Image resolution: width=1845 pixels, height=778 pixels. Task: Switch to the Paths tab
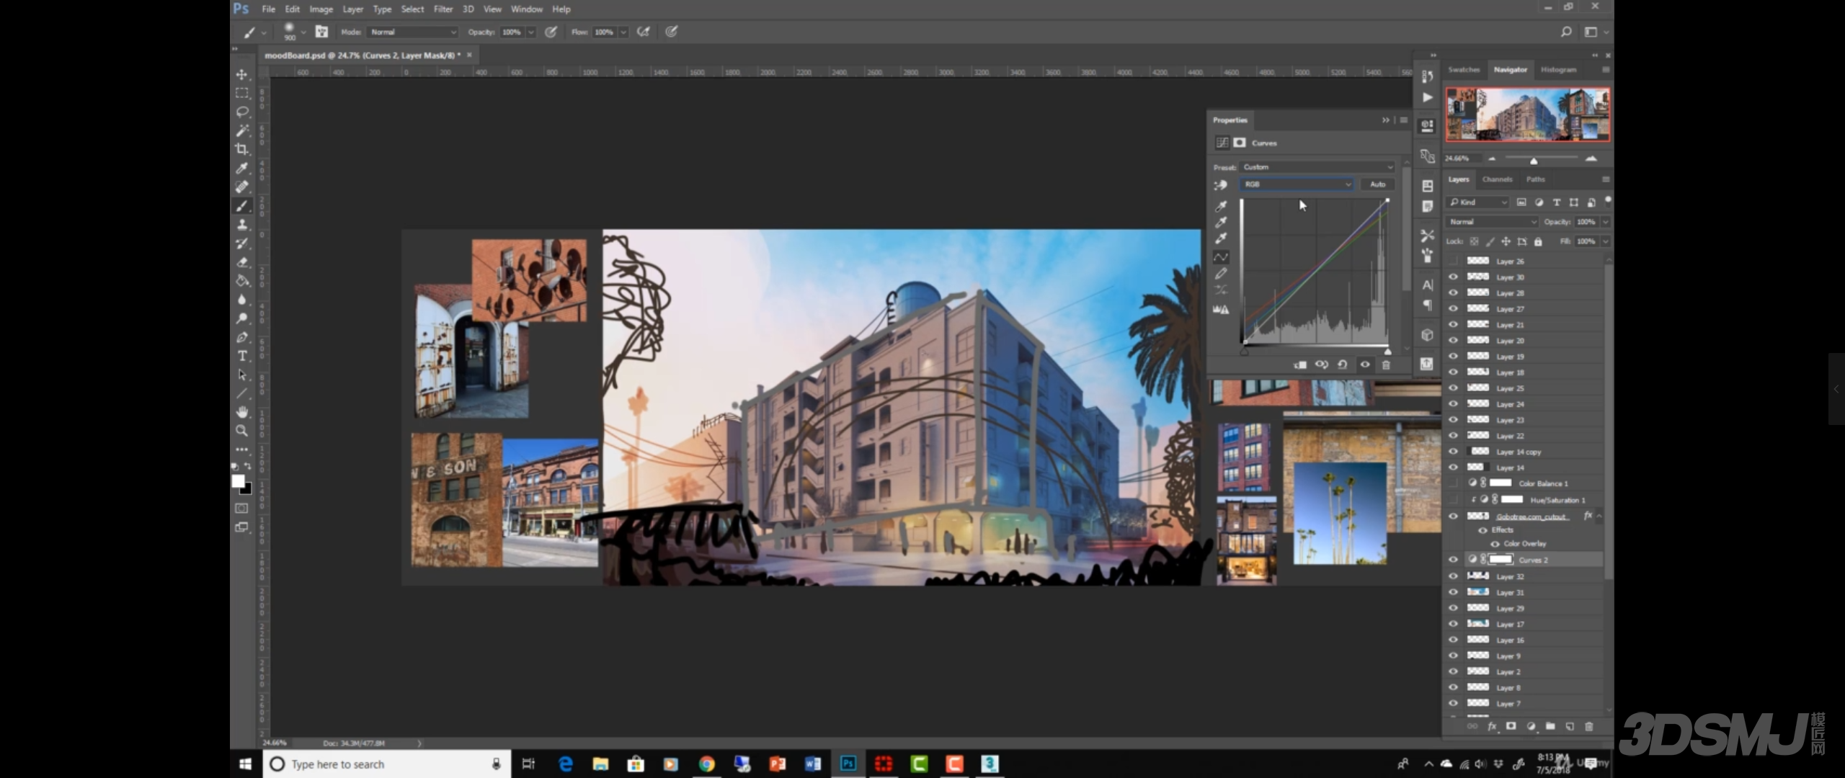(x=1535, y=179)
